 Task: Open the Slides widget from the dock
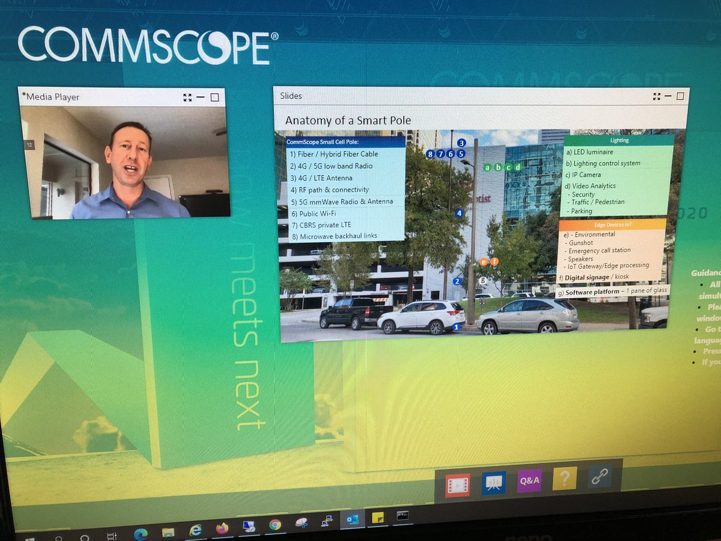point(493,483)
